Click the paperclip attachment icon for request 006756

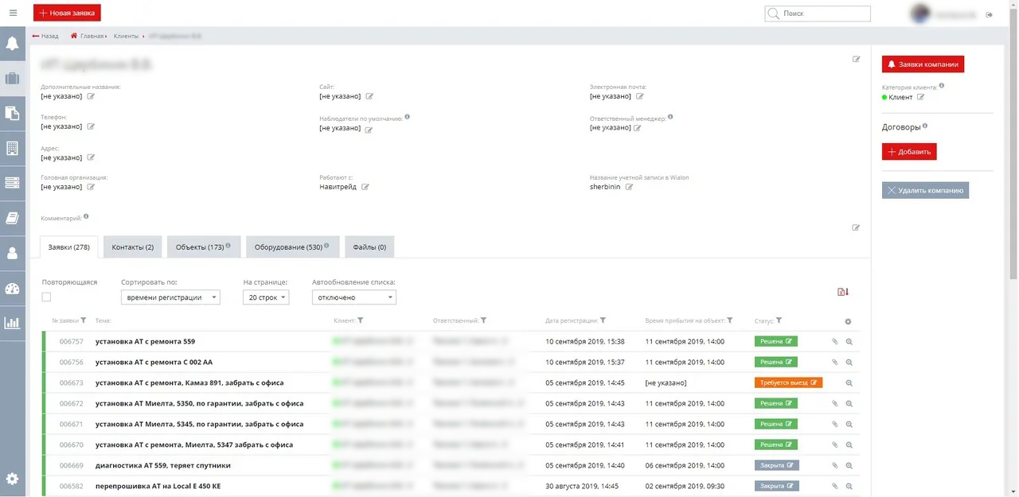pos(834,362)
